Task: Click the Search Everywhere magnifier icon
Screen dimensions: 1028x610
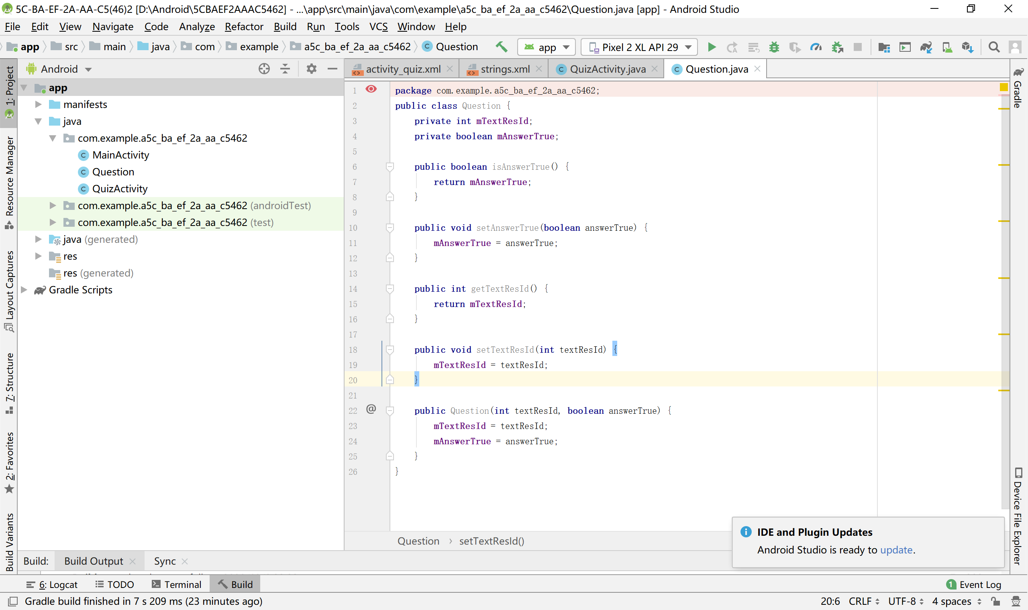Action: [x=994, y=47]
